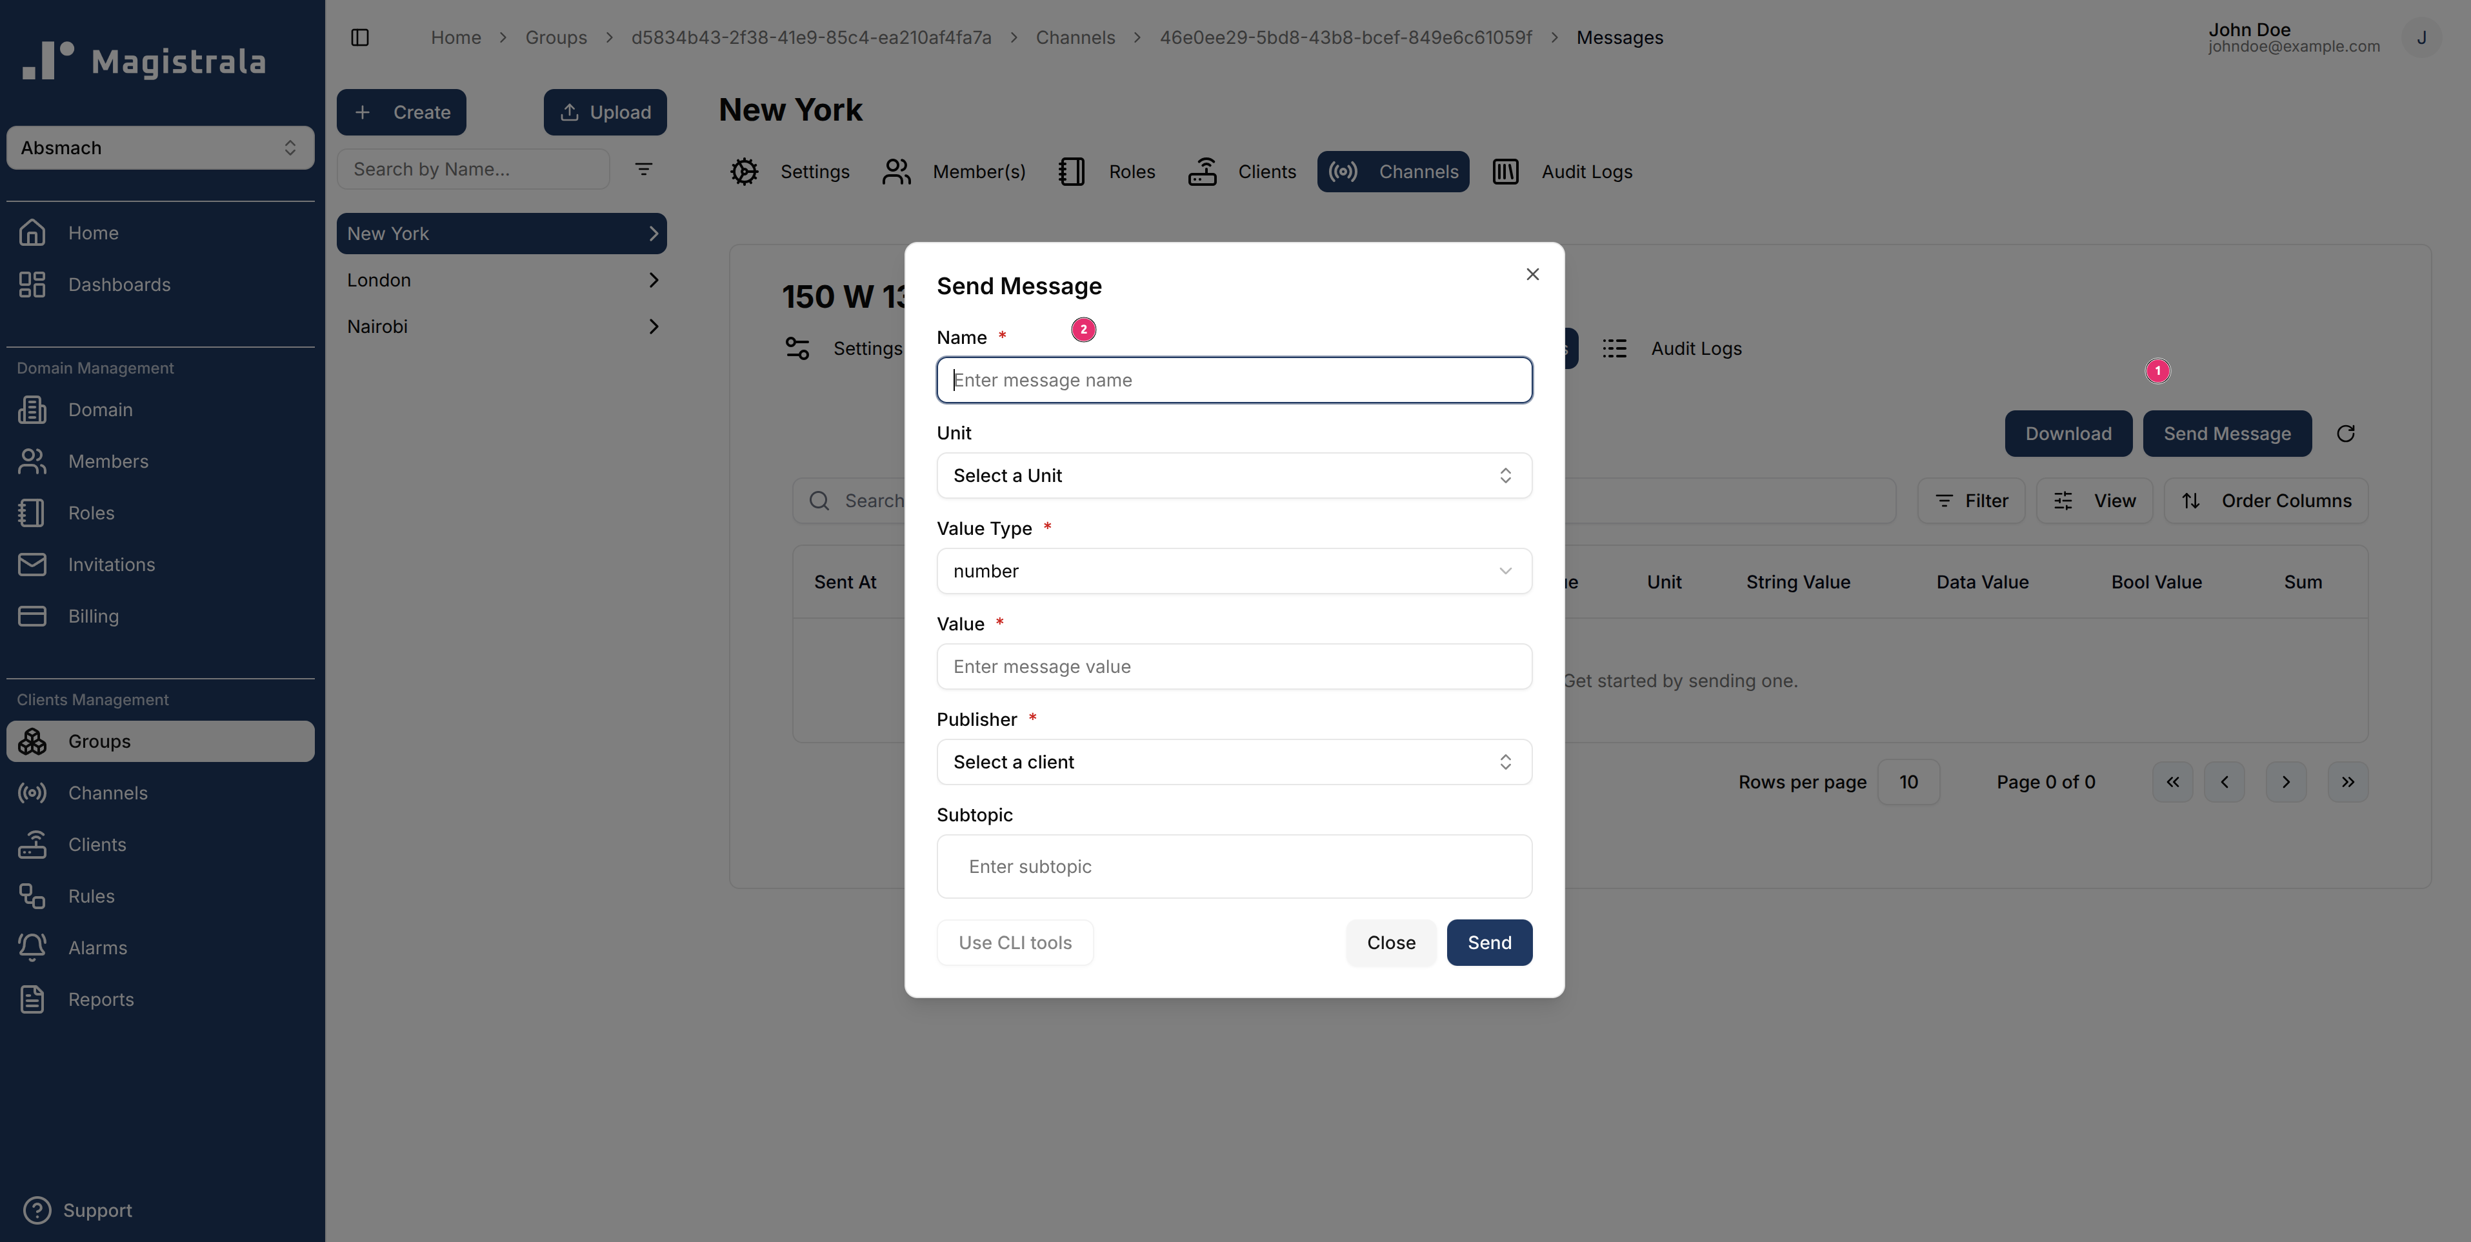The image size is (2471, 1242).
Task: Open the Absmach domain switcher
Action: [x=160, y=148]
